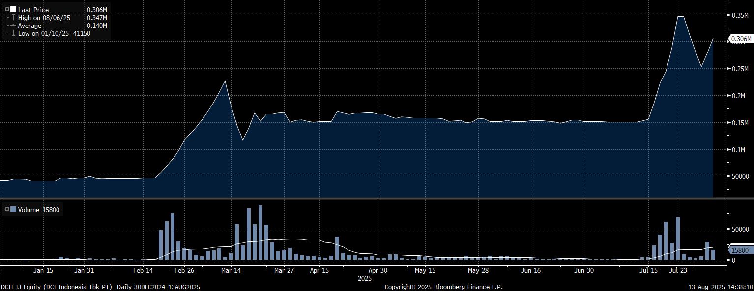Click the divider between price and volume panes

377,198
